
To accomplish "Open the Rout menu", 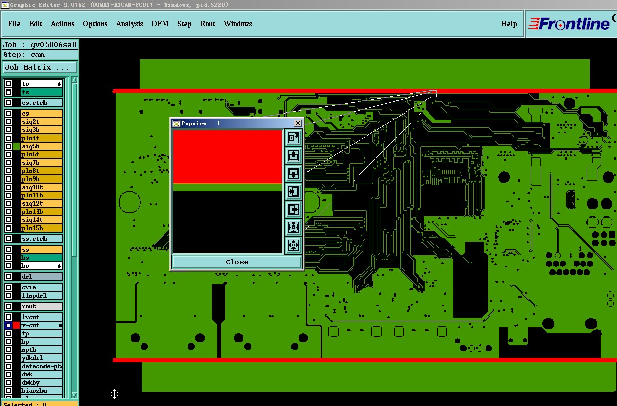I will [208, 24].
